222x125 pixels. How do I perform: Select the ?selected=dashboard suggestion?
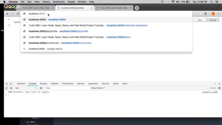(x=106, y=25)
